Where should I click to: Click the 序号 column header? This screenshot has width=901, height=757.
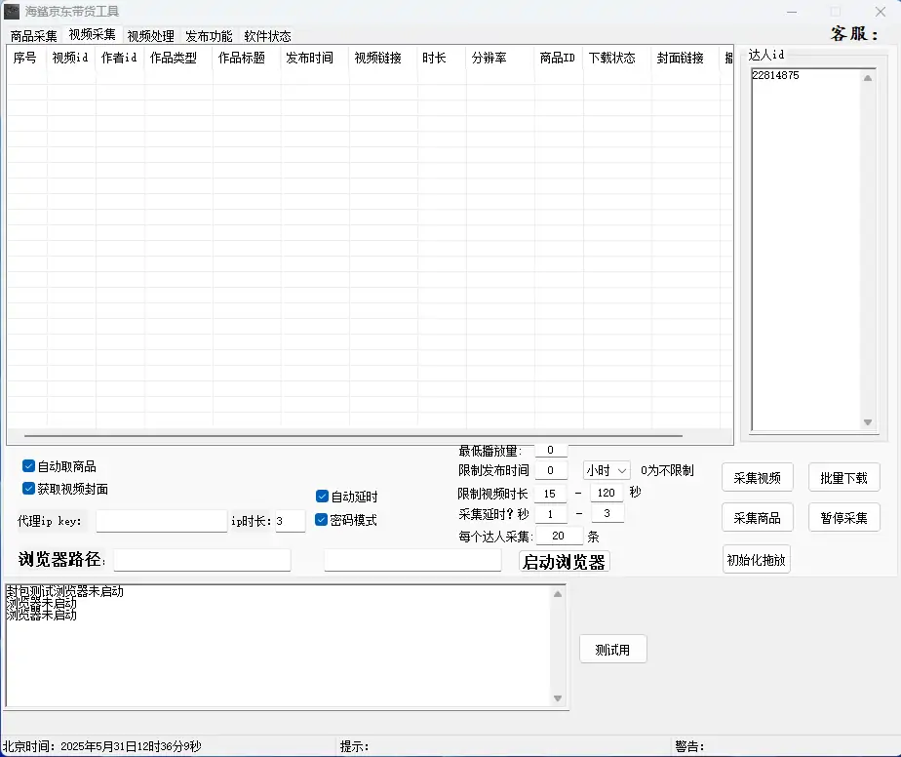tap(26, 59)
